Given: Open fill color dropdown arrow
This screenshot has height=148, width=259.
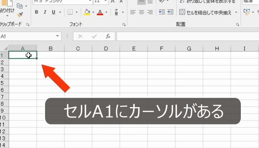Looking at the screenshot, I should (x=93, y=12).
